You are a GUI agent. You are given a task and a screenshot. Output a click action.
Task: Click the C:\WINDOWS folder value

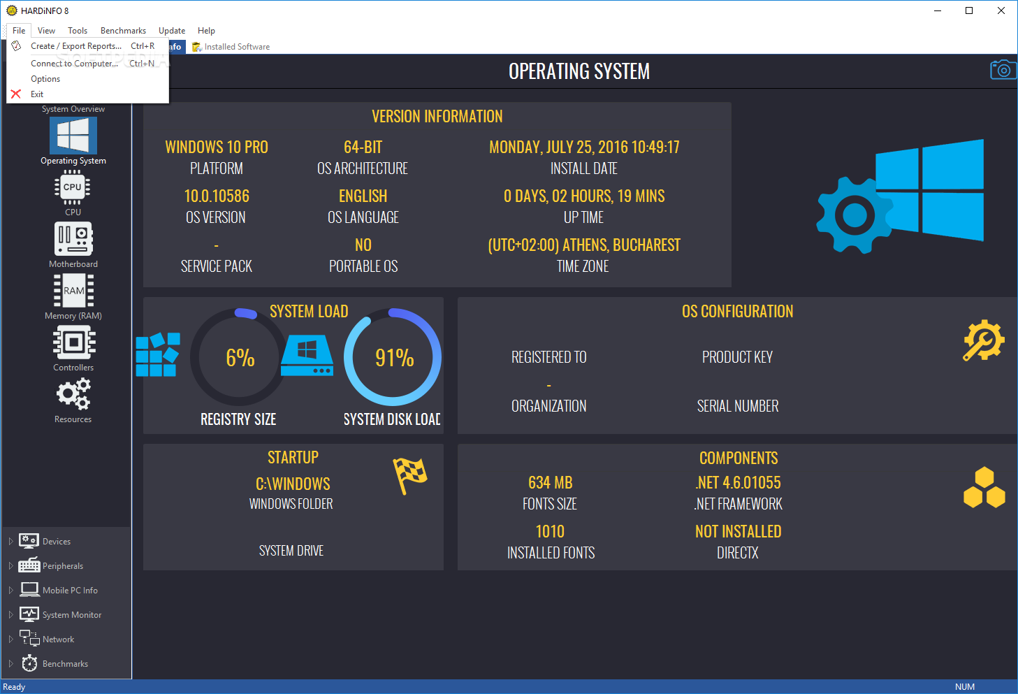293,484
